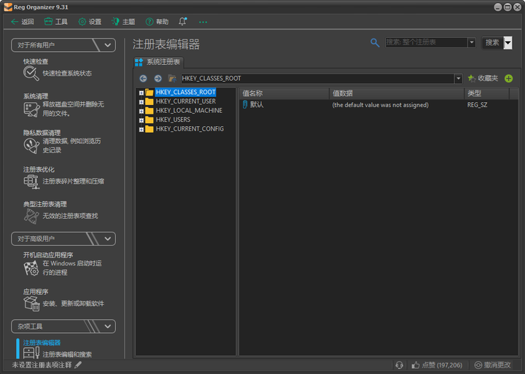This screenshot has height=374, width=525.
Task: Select the 应用程序 heading
Action: pos(36,292)
